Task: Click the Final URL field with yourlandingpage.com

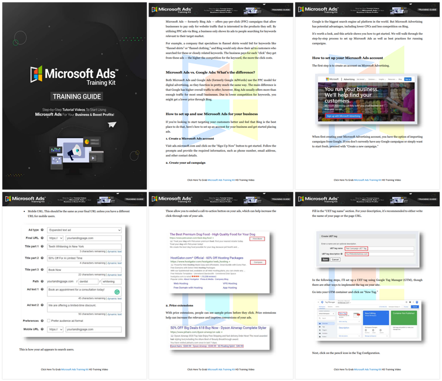Action: pos(93,238)
